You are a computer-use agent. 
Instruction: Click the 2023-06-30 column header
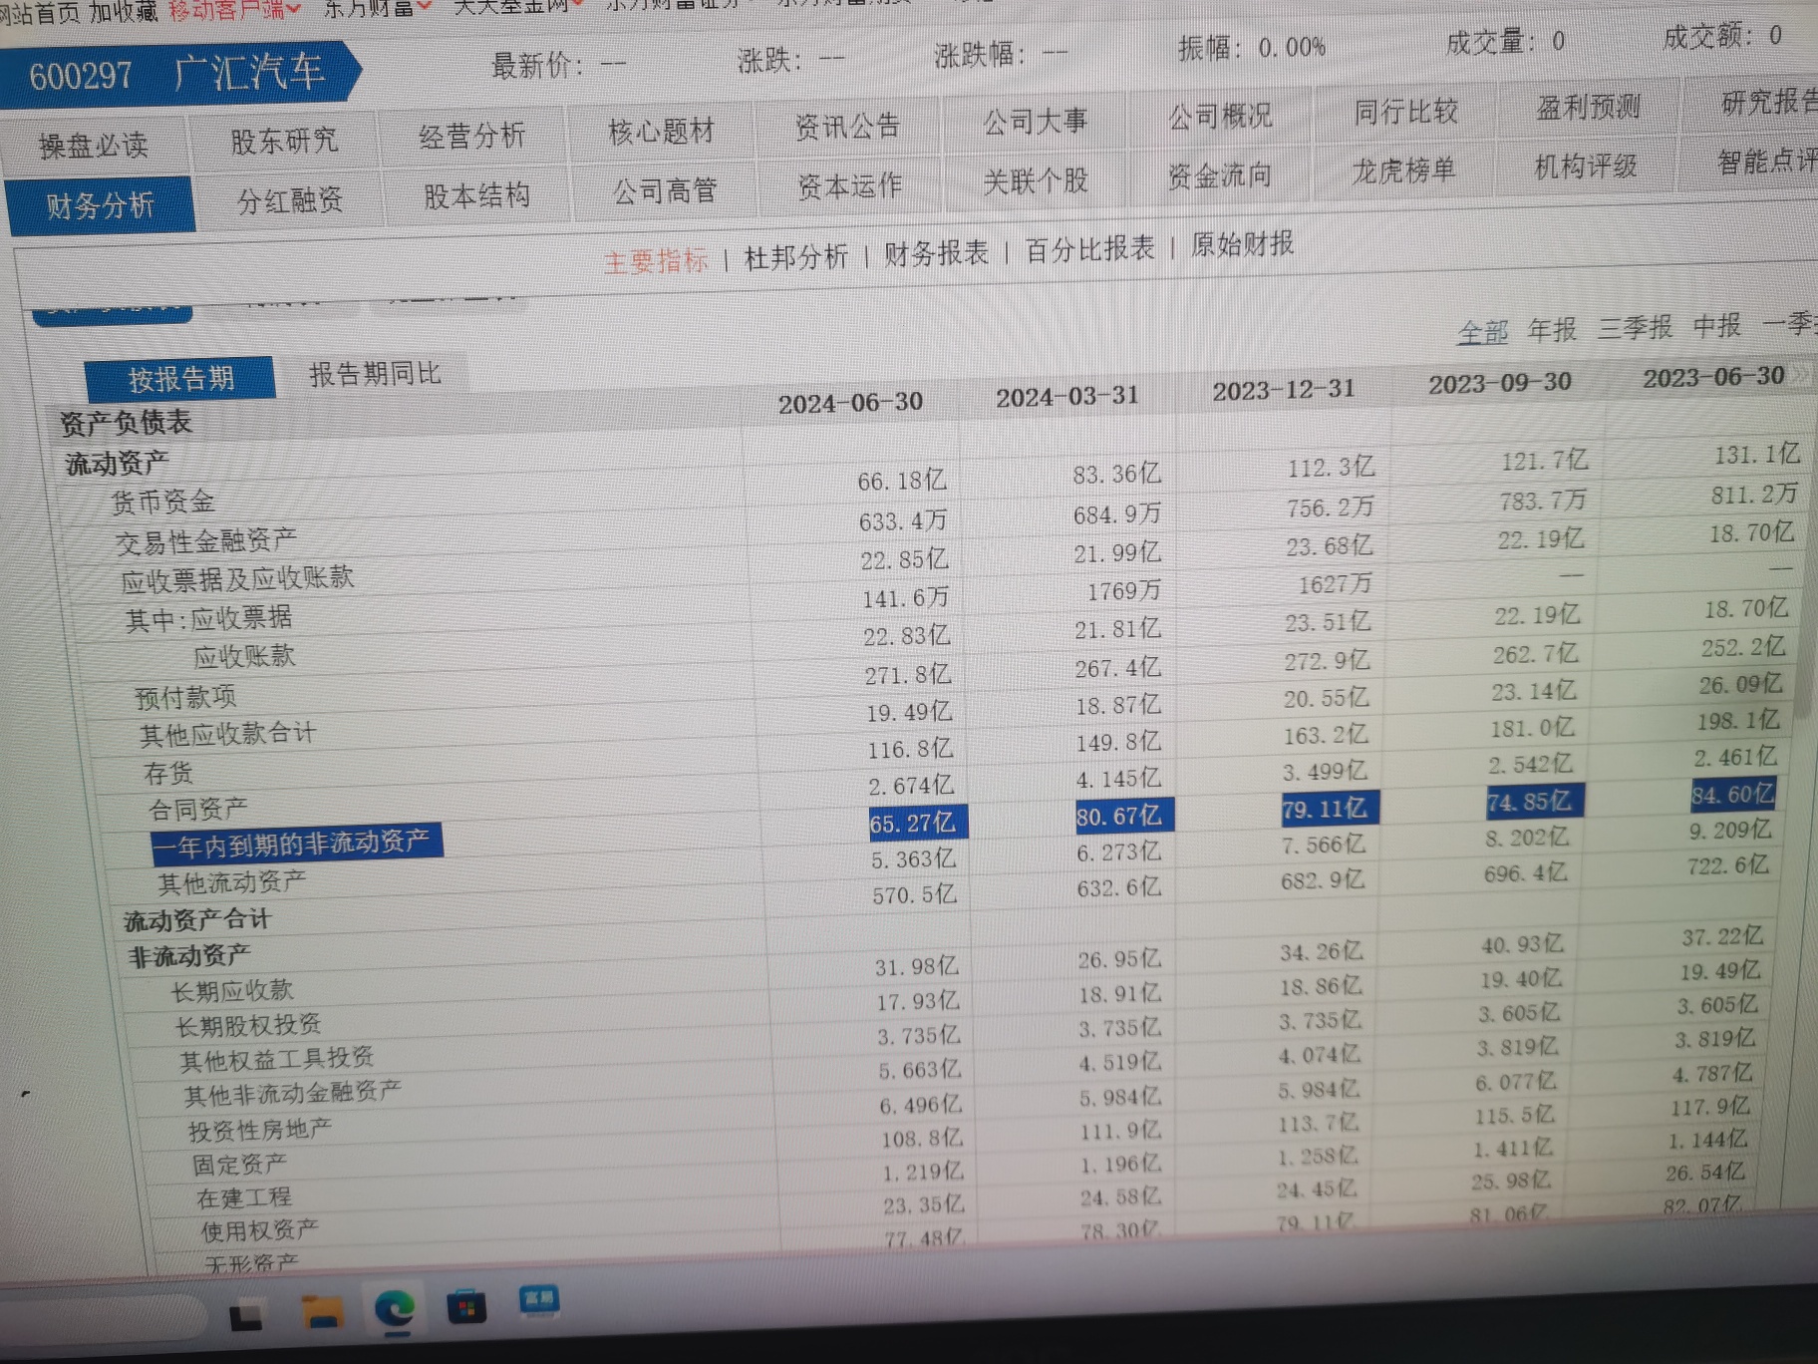pos(1713,377)
